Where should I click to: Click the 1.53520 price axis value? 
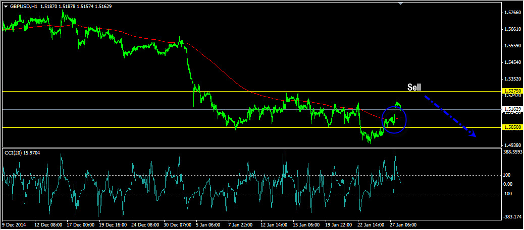pos(513,79)
